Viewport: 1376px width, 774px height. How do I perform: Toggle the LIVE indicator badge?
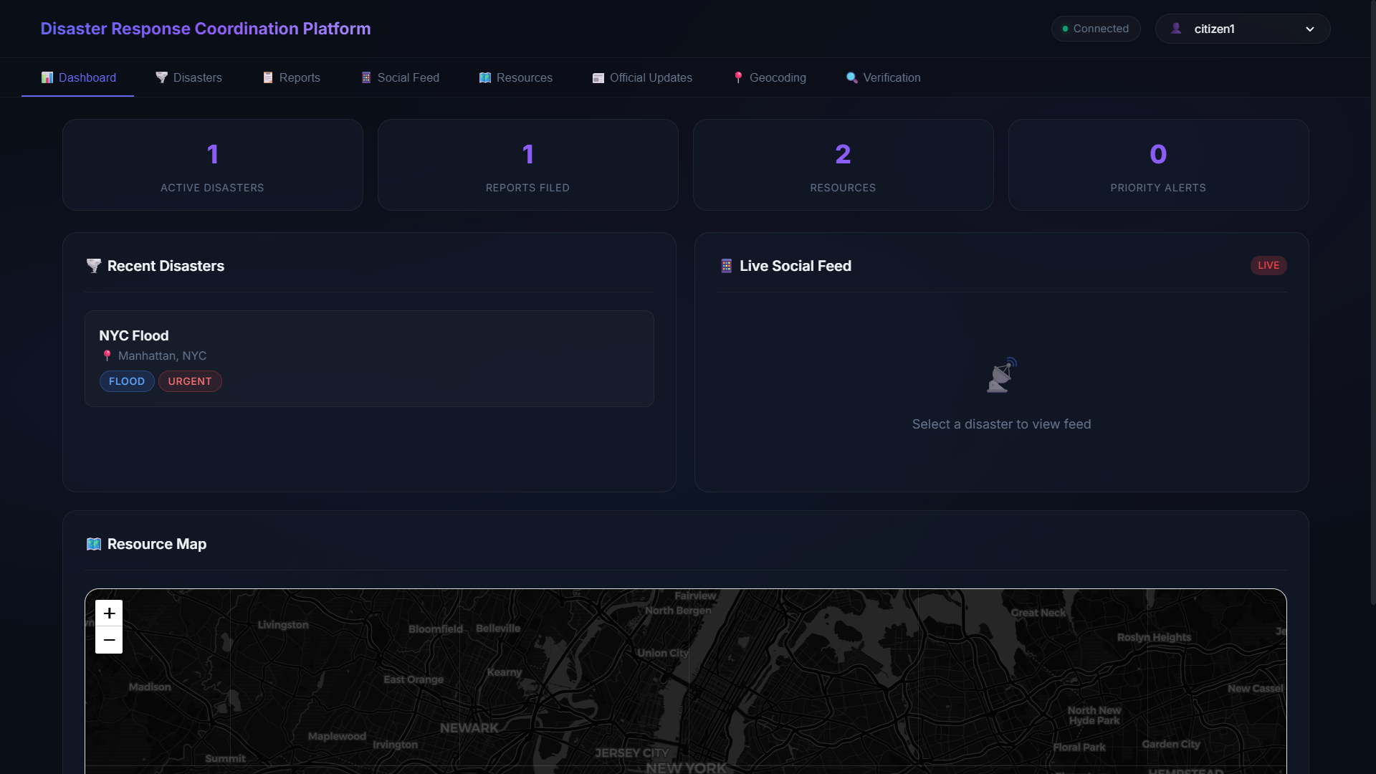pyautogui.click(x=1268, y=265)
